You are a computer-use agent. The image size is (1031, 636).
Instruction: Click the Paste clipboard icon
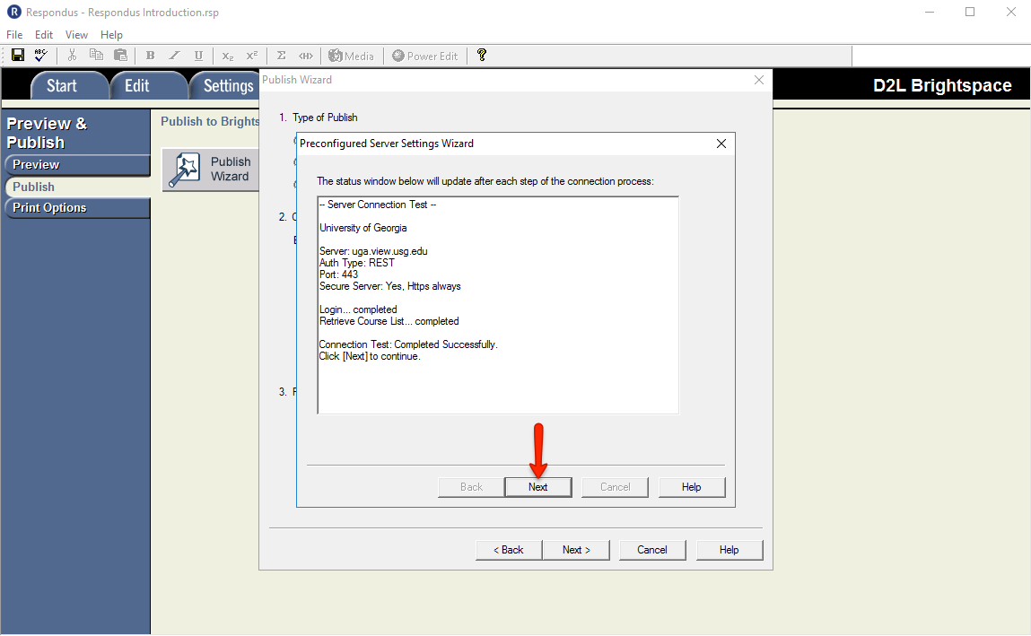pos(120,56)
